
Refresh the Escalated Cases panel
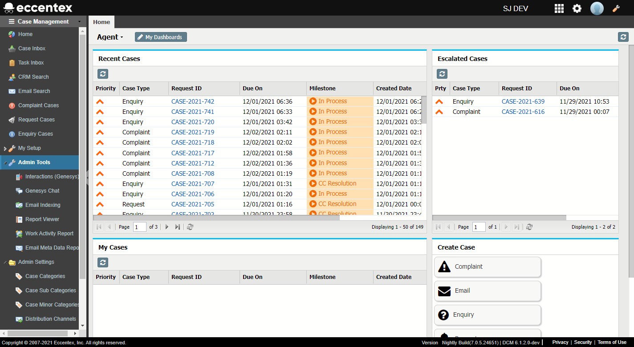click(442, 74)
